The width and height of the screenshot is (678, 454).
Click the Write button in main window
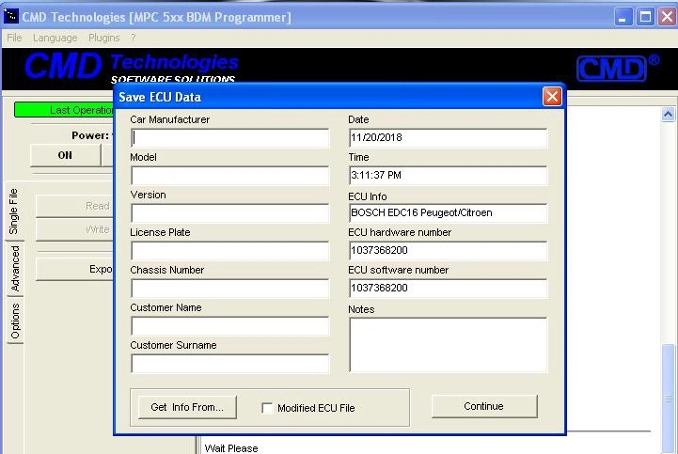(x=74, y=229)
